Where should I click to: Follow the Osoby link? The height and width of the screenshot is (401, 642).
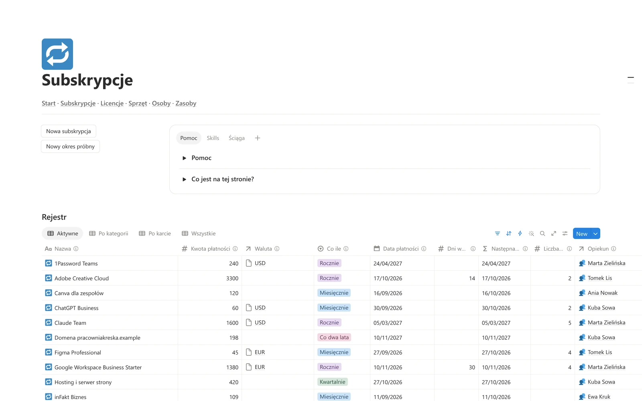[x=161, y=103]
